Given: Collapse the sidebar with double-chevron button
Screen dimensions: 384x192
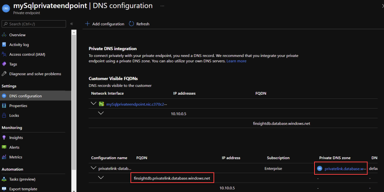Looking at the screenshot, I should (71, 24).
